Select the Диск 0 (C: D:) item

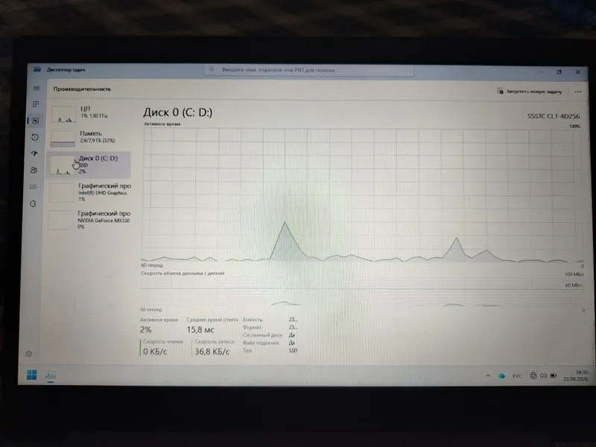click(89, 165)
